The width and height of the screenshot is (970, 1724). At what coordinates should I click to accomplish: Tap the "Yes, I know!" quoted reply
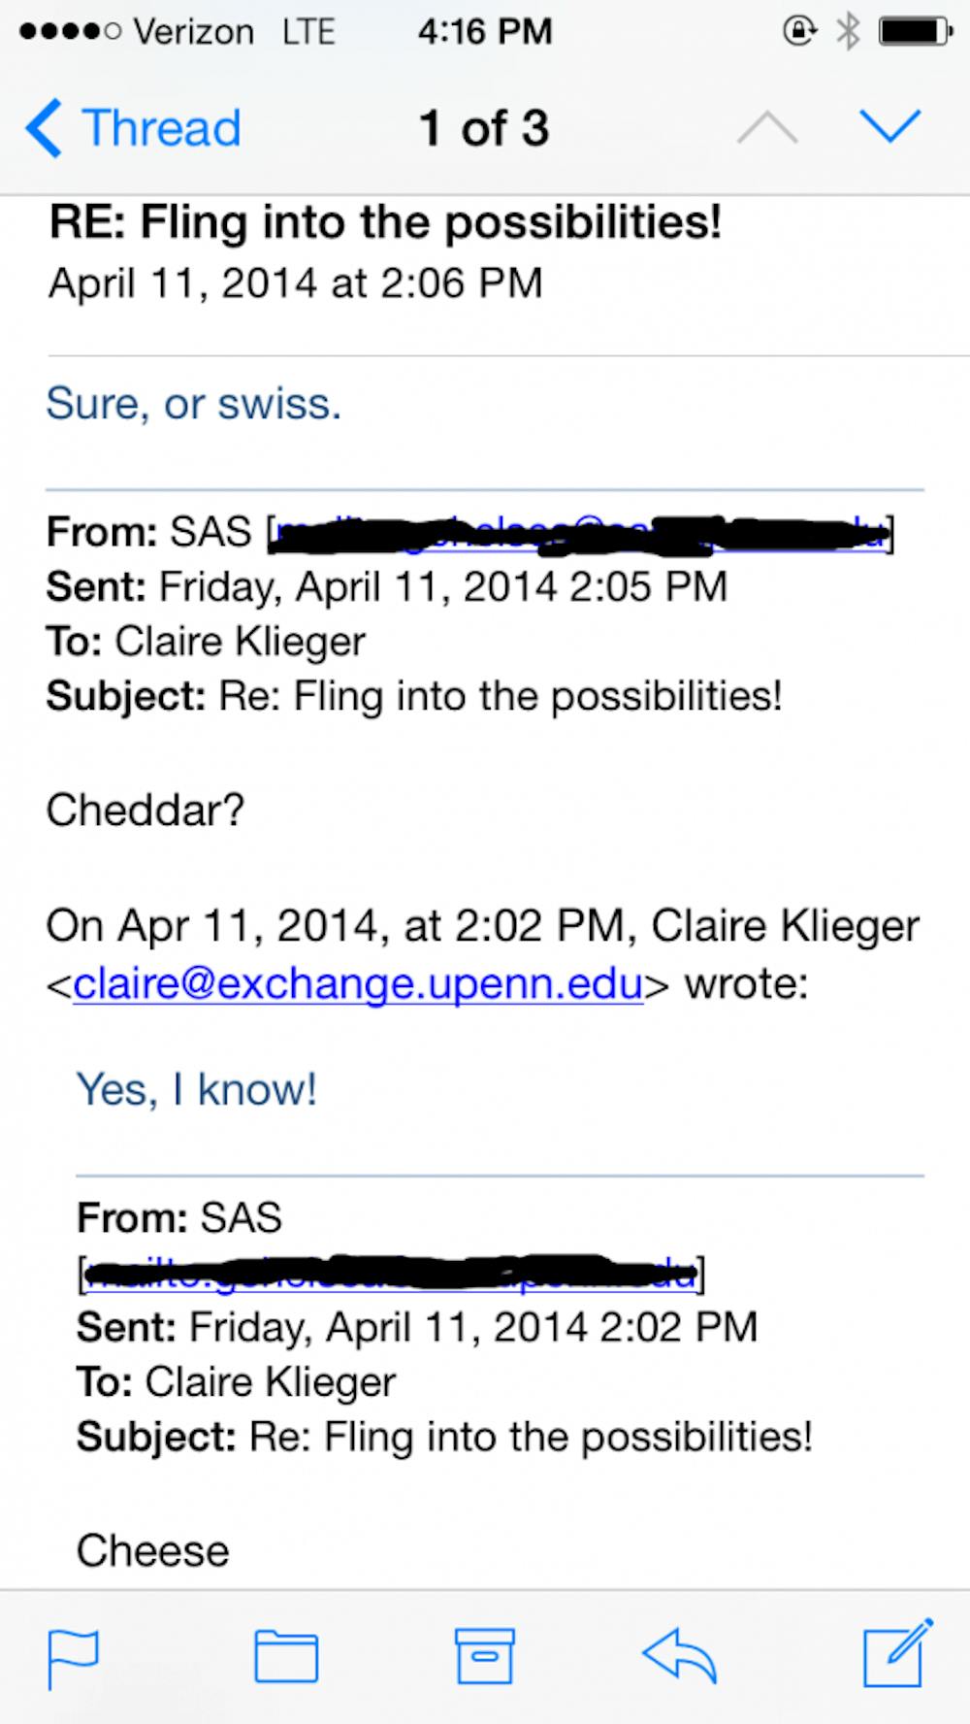(x=197, y=1089)
